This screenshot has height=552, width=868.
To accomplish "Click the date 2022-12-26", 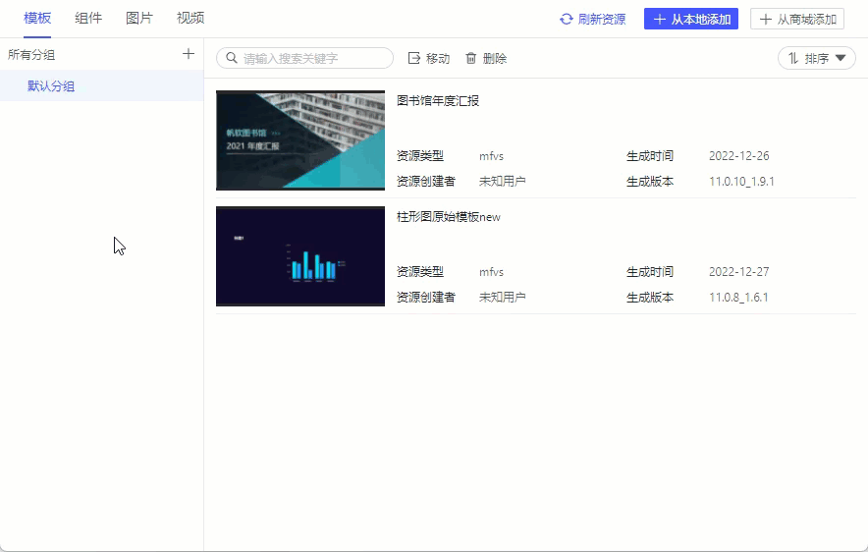I will [739, 156].
